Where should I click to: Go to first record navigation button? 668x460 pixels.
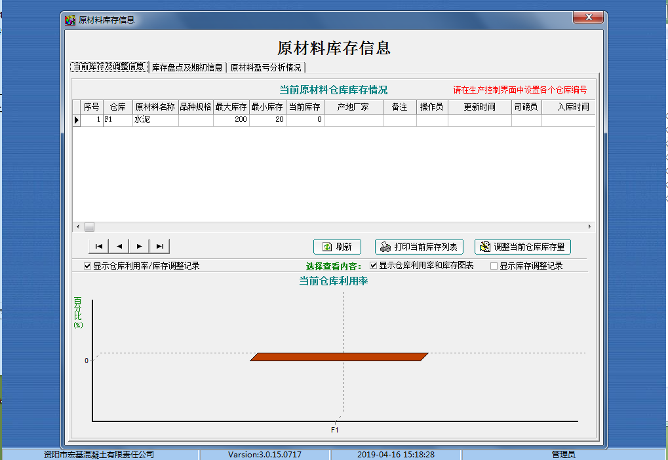coord(98,246)
